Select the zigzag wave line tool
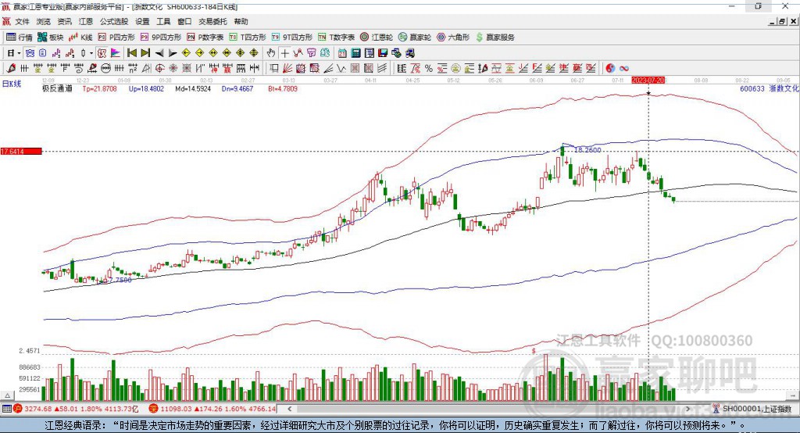 click(341, 68)
